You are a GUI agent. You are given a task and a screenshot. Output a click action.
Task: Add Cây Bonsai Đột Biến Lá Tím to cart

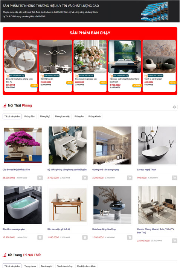click(40, 178)
